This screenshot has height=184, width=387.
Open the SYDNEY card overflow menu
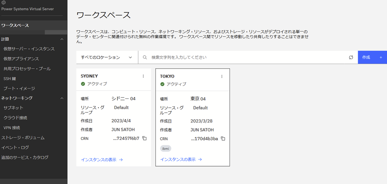pyautogui.click(x=143, y=76)
